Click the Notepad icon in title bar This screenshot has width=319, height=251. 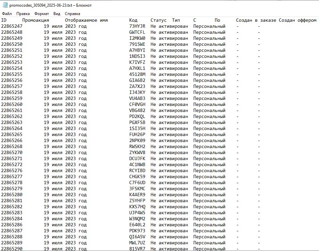5,5
